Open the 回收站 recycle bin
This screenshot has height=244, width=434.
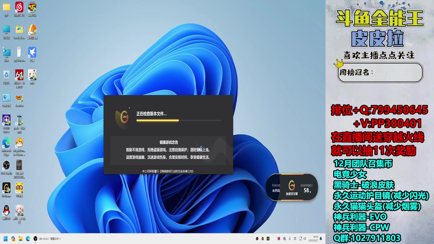[6, 75]
